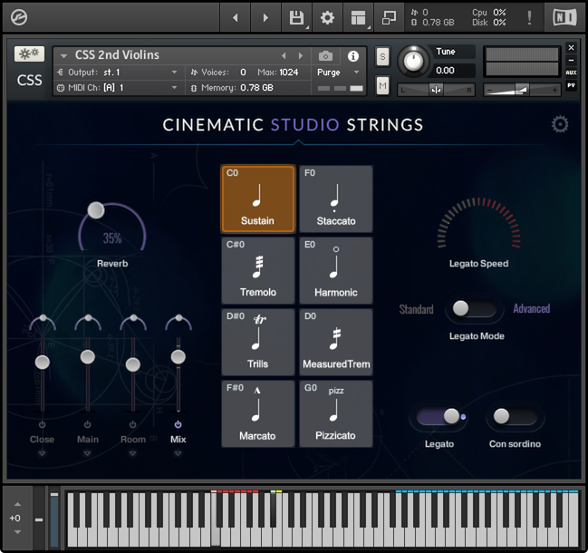Open the instrument name dropdown arrow
This screenshot has height=553, width=588.
tap(63, 56)
